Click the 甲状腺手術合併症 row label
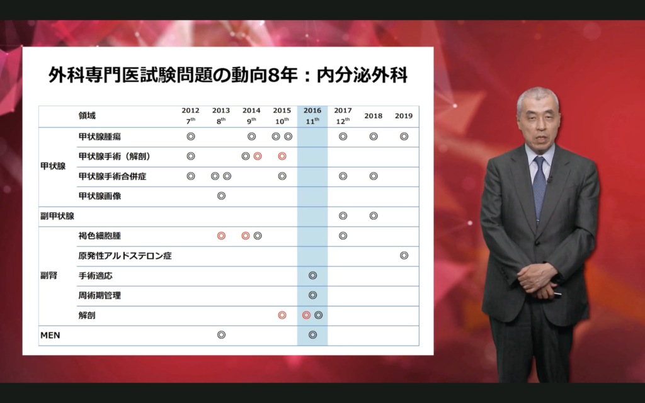 112,176
